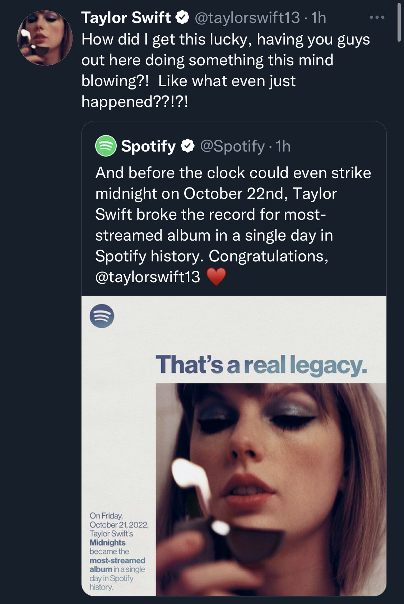Click the "How did I get this lucky" tweet text
This screenshot has width=404, height=604.
click(x=225, y=70)
